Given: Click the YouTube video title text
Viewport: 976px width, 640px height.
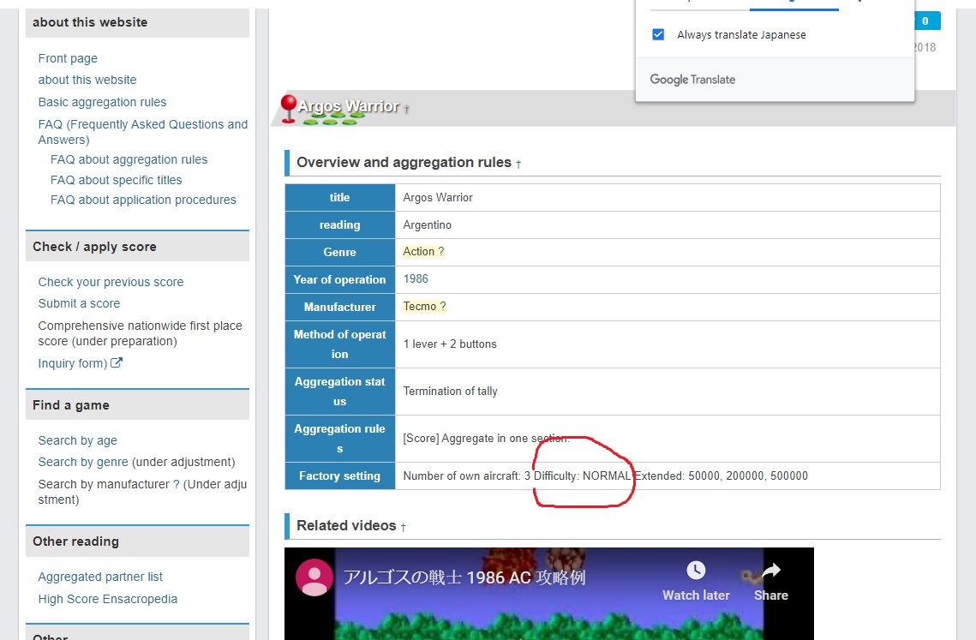Looking at the screenshot, I should [464, 577].
